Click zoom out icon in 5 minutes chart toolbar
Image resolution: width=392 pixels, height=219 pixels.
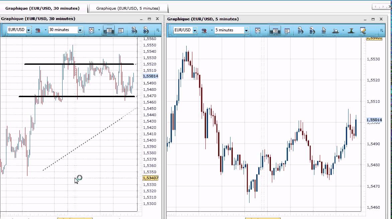click(x=312, y=30)
